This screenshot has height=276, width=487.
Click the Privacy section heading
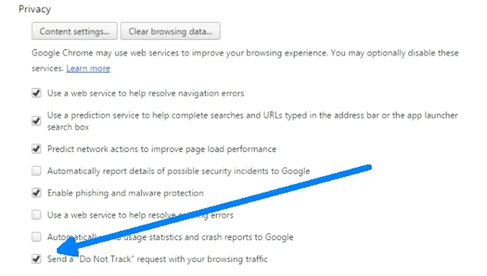pyautogui.click(x=35, y=9)
